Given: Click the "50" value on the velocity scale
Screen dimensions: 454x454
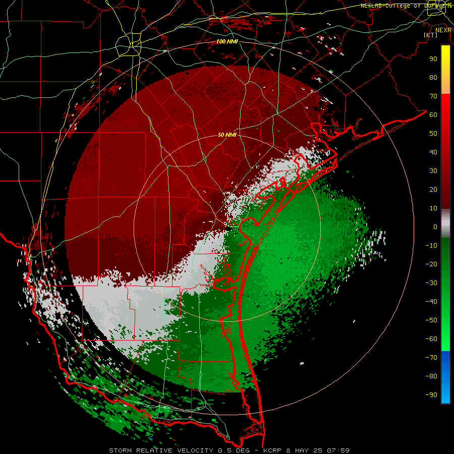Looking at the screenshot, I should 433,134.
